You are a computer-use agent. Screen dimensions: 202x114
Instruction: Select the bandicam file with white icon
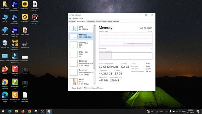click(x=35, y=6)
